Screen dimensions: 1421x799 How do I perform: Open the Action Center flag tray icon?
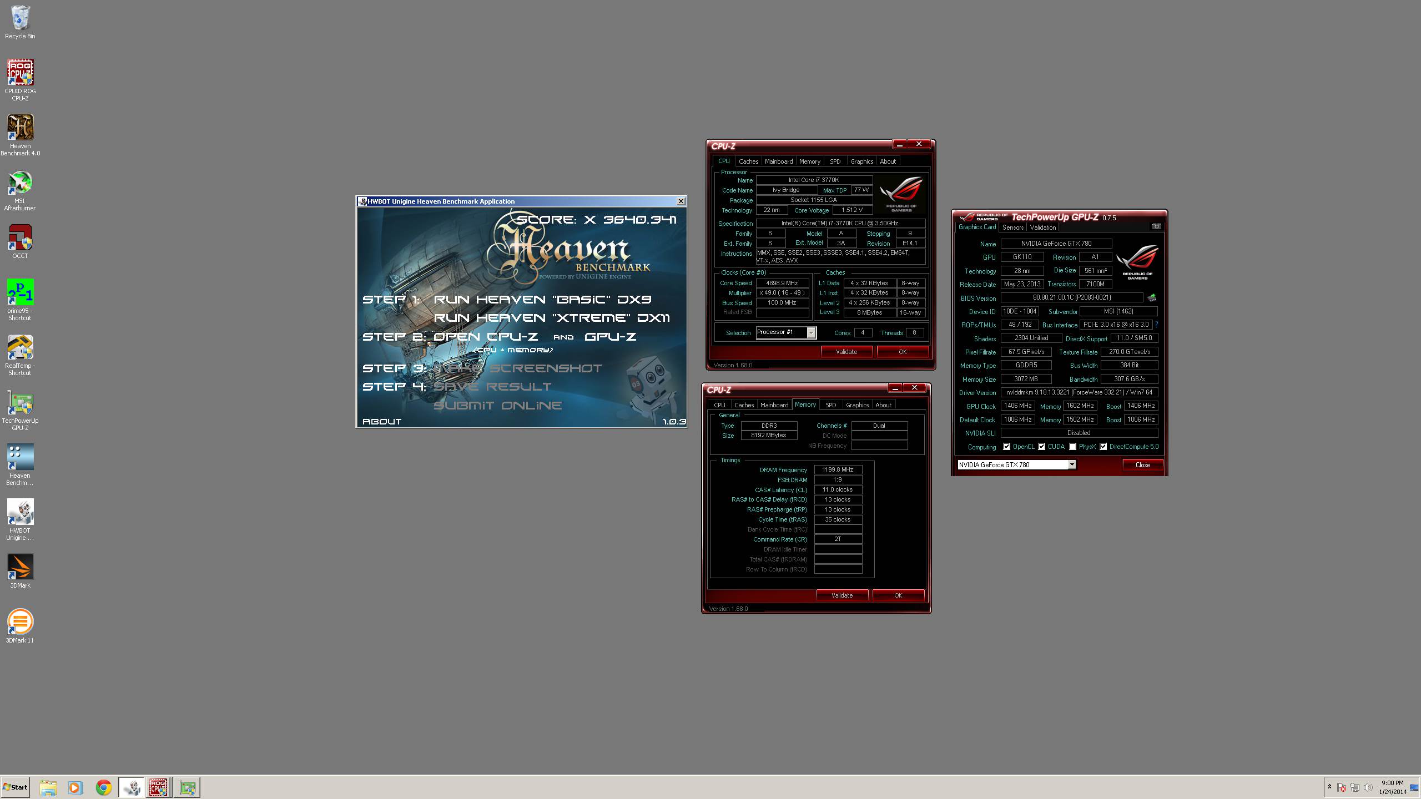coord(1341,787)
